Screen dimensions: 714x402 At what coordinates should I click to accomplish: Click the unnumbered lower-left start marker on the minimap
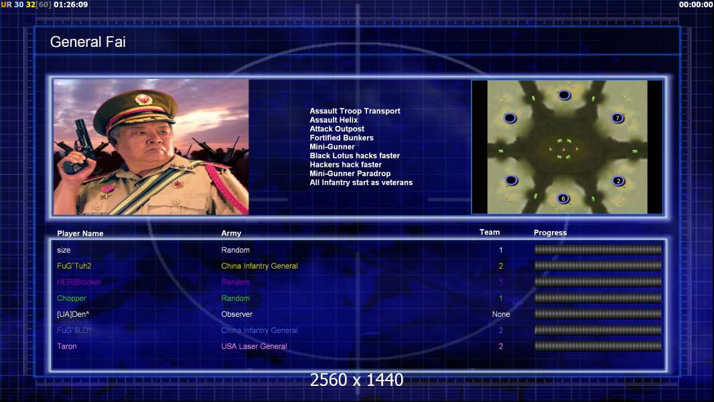pos(511,180)
